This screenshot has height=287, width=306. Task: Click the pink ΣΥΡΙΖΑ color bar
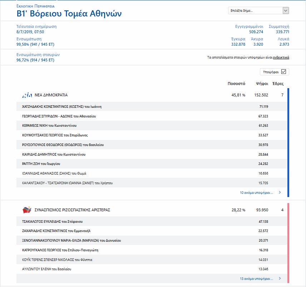coord(288,243)
